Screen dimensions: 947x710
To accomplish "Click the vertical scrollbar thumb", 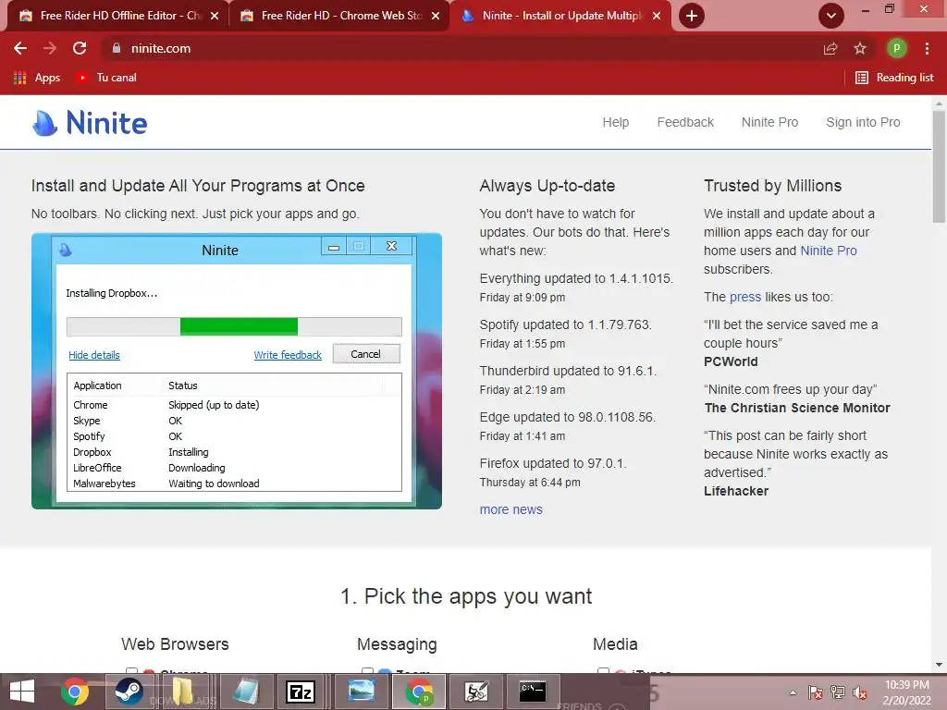I will click(x=939, y=166).
